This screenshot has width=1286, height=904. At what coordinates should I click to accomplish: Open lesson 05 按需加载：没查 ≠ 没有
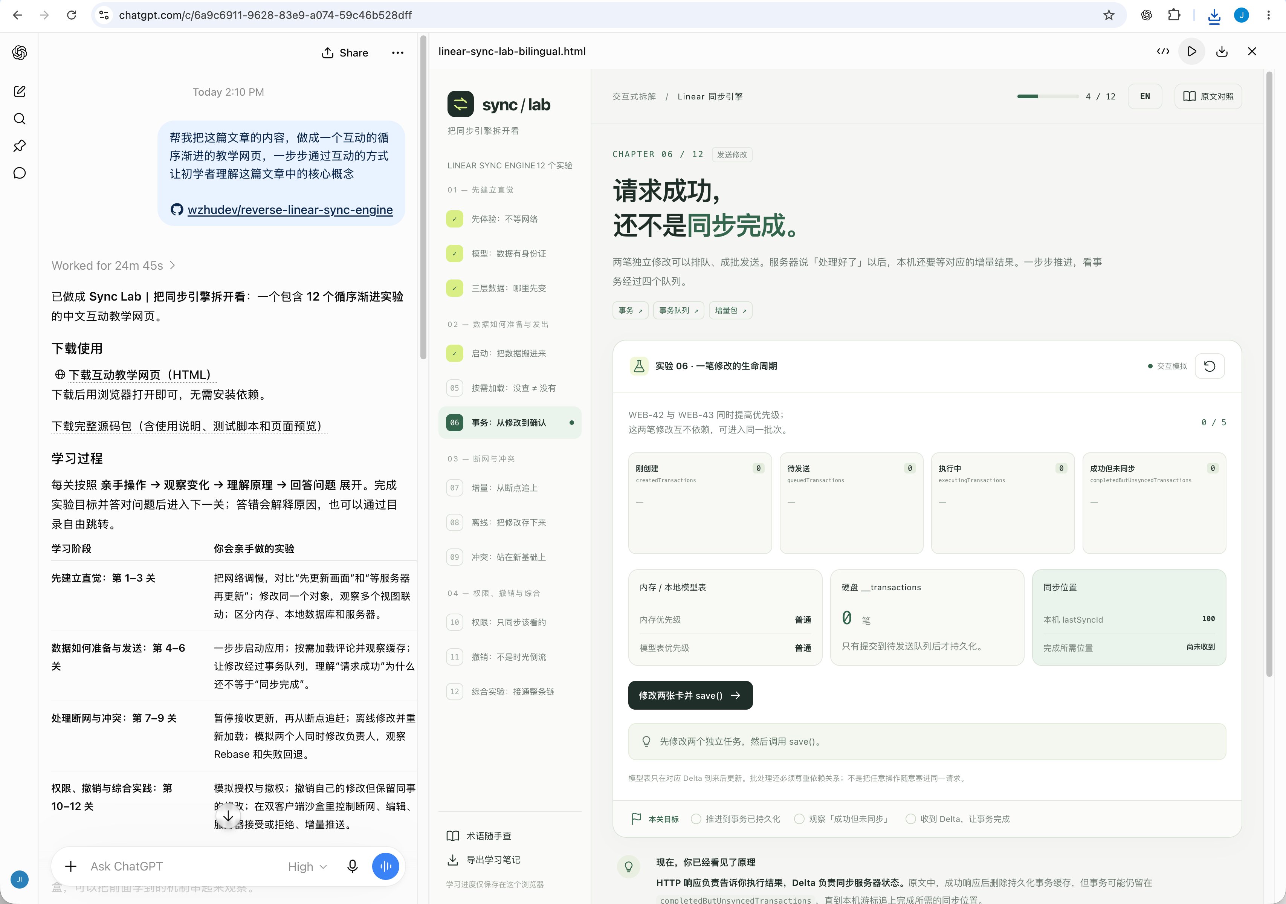coord(510,388)
